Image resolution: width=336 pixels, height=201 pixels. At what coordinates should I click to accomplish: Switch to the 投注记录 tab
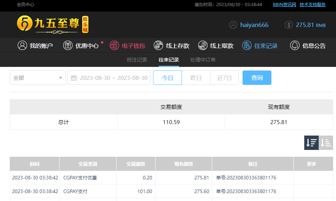[x=137, y=60]
